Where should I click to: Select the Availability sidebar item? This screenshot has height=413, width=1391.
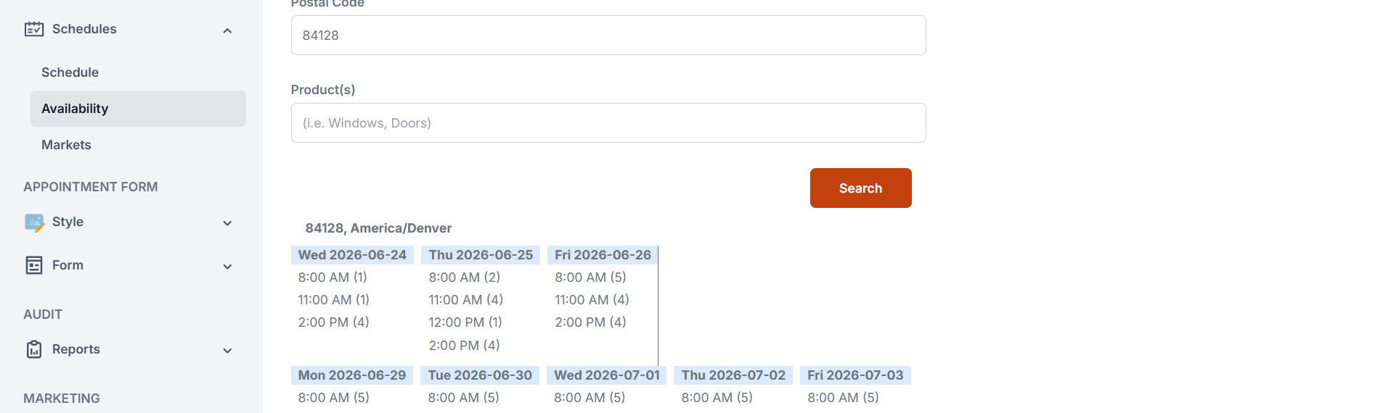click(x=138, y=109)
